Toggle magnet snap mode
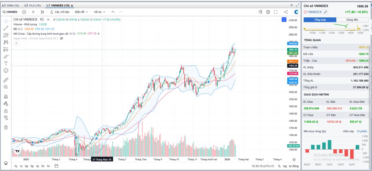The image size is (372, 171). [6, 96]
